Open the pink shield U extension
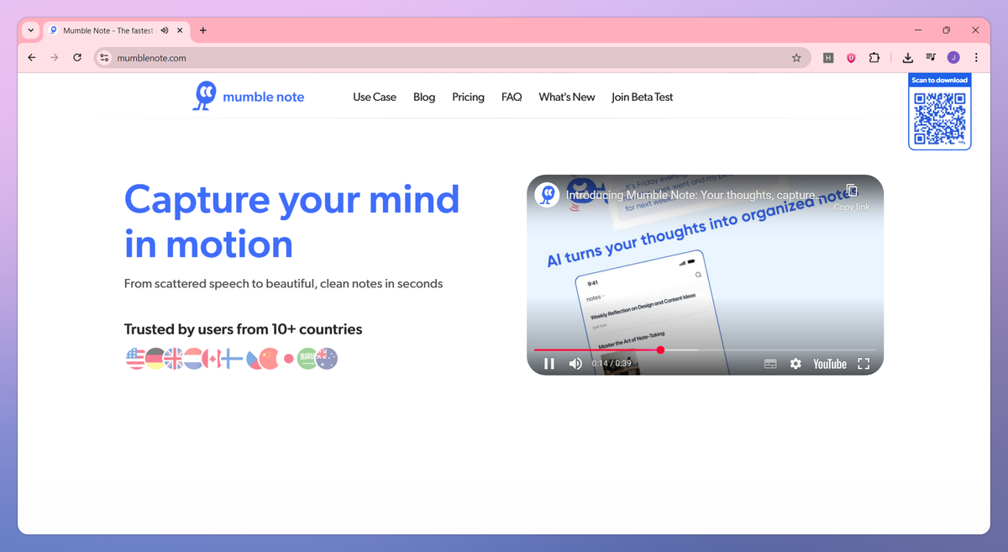1008x552 pixels. point(851,58)
